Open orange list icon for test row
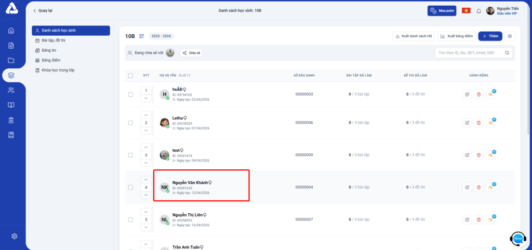The image size is (532, 250). pyautogui.click(x=490, y=155)
